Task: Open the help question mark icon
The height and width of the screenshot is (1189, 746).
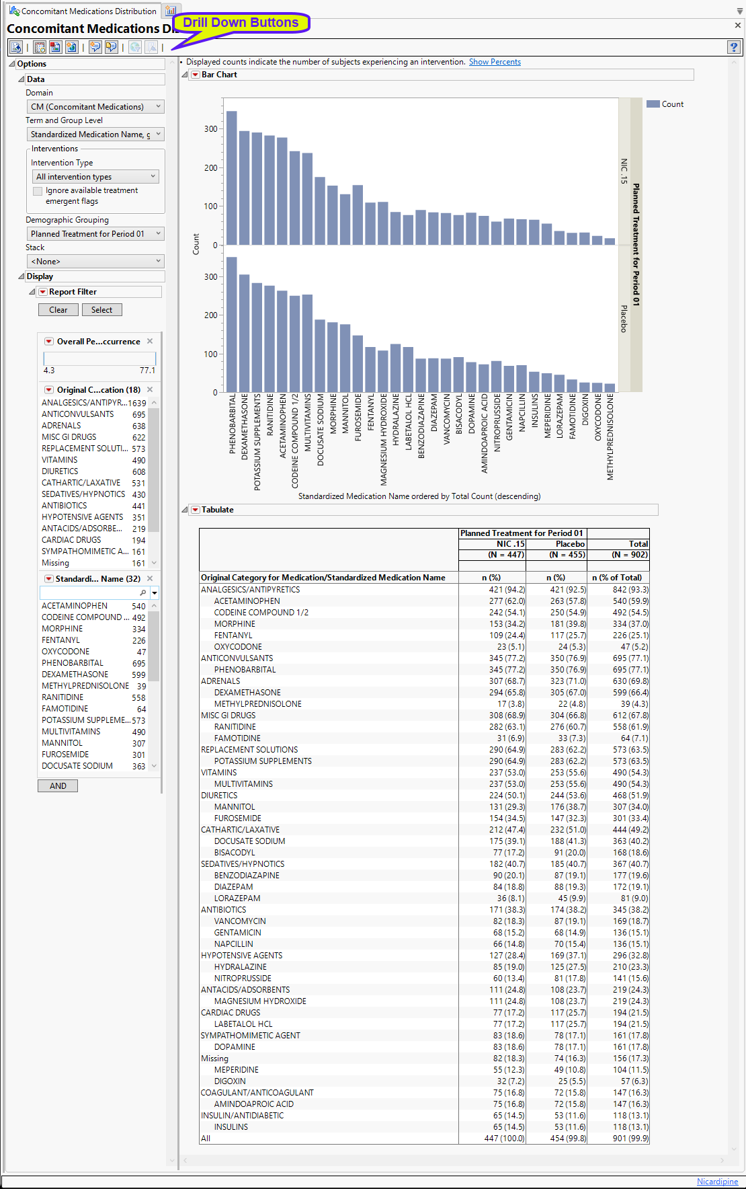Action: coord(733,47)
